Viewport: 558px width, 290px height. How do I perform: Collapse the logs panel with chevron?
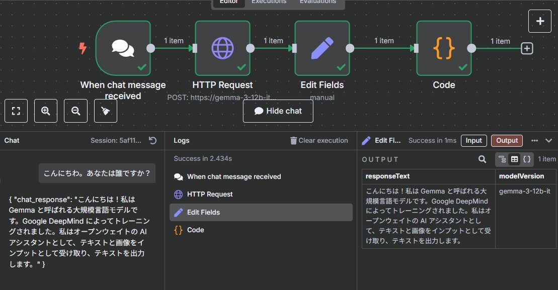coord(548,141)
